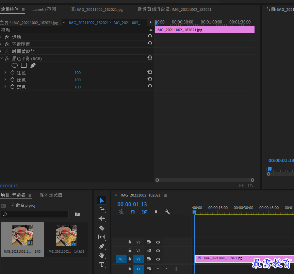Create ellipse mask for 颜色平衡 effect
Image resolution: width=294 pixels, height=274 pixels.
(x=15, y=65)
